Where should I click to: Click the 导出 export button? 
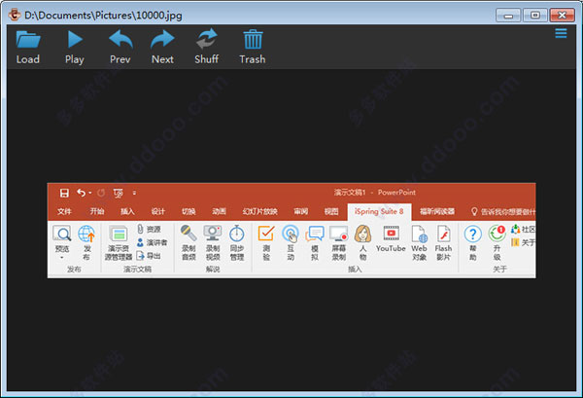click(x=149, y=256)
